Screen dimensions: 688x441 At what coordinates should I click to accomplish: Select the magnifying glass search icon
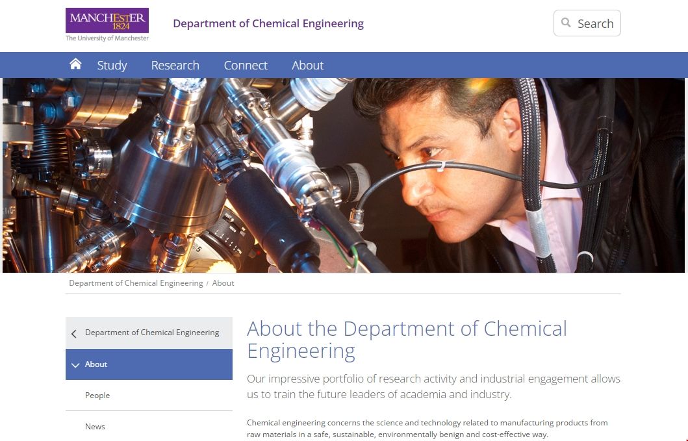coord(565,23)
